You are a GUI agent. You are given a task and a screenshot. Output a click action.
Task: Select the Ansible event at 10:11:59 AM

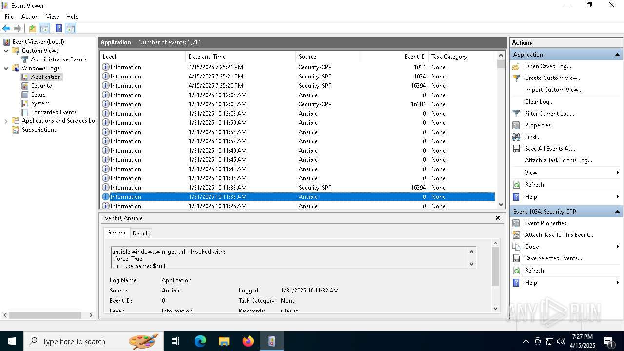coord(297,123)
